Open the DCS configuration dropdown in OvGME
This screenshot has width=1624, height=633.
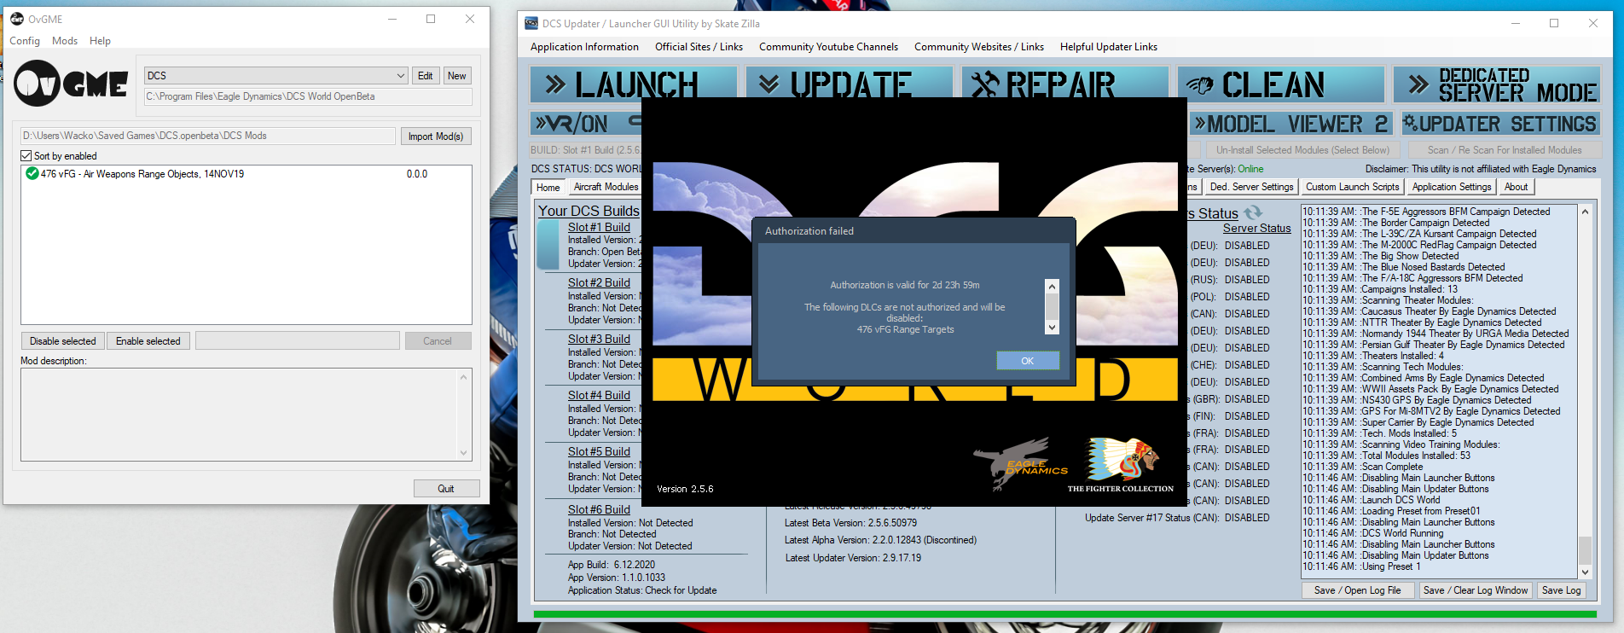275,76
